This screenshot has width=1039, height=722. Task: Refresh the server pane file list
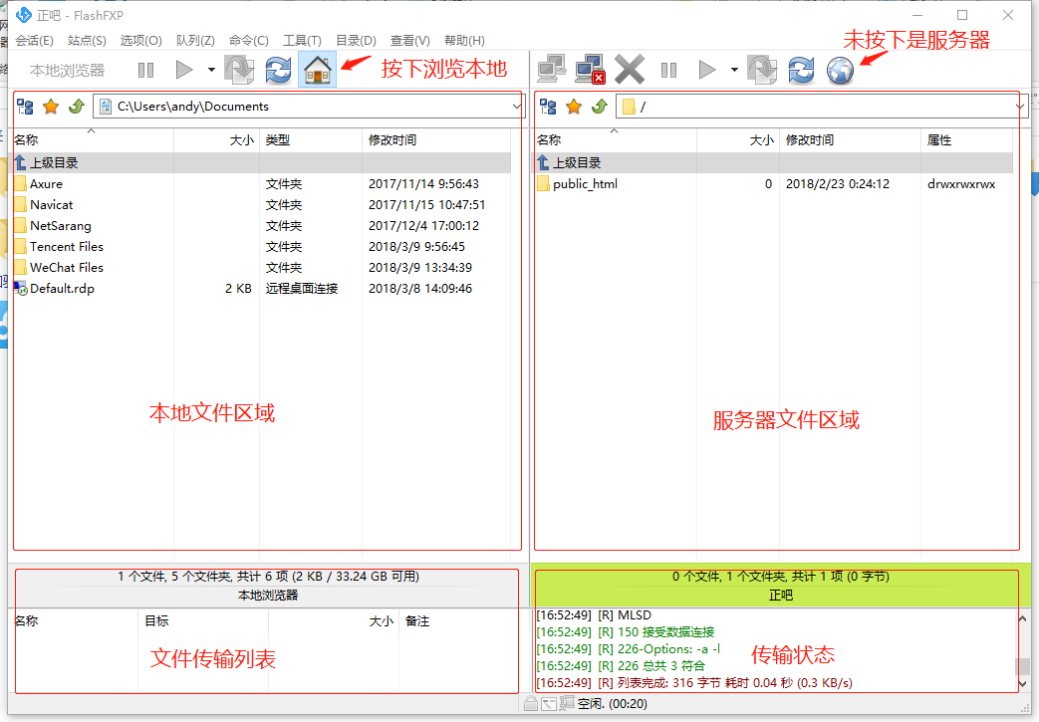click(801, 70)
